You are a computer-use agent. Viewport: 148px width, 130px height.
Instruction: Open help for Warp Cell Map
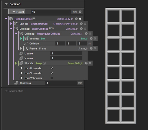pyautogui.click(x=81, y=29)
